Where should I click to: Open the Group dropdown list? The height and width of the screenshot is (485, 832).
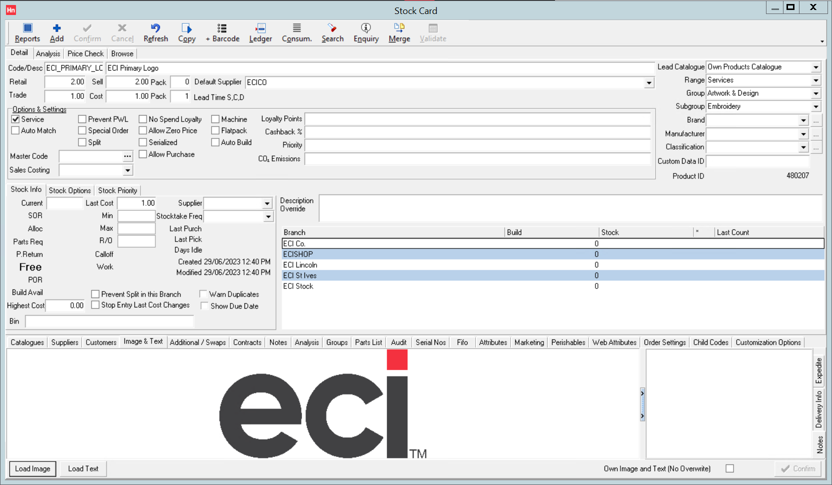pos(816,93)
